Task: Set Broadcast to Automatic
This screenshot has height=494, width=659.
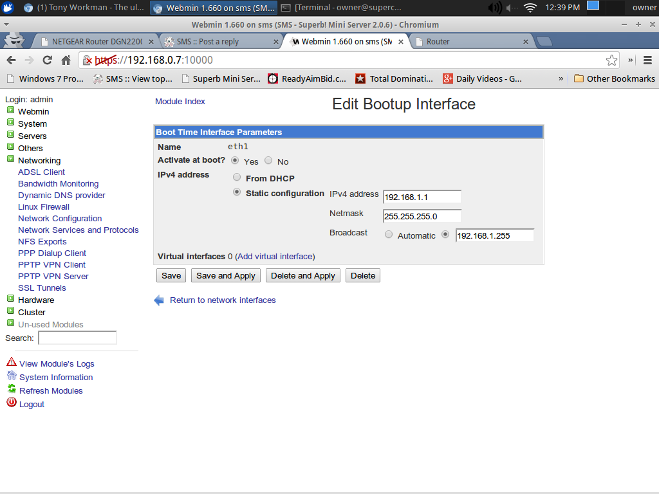Action: [x=389, y=235]
